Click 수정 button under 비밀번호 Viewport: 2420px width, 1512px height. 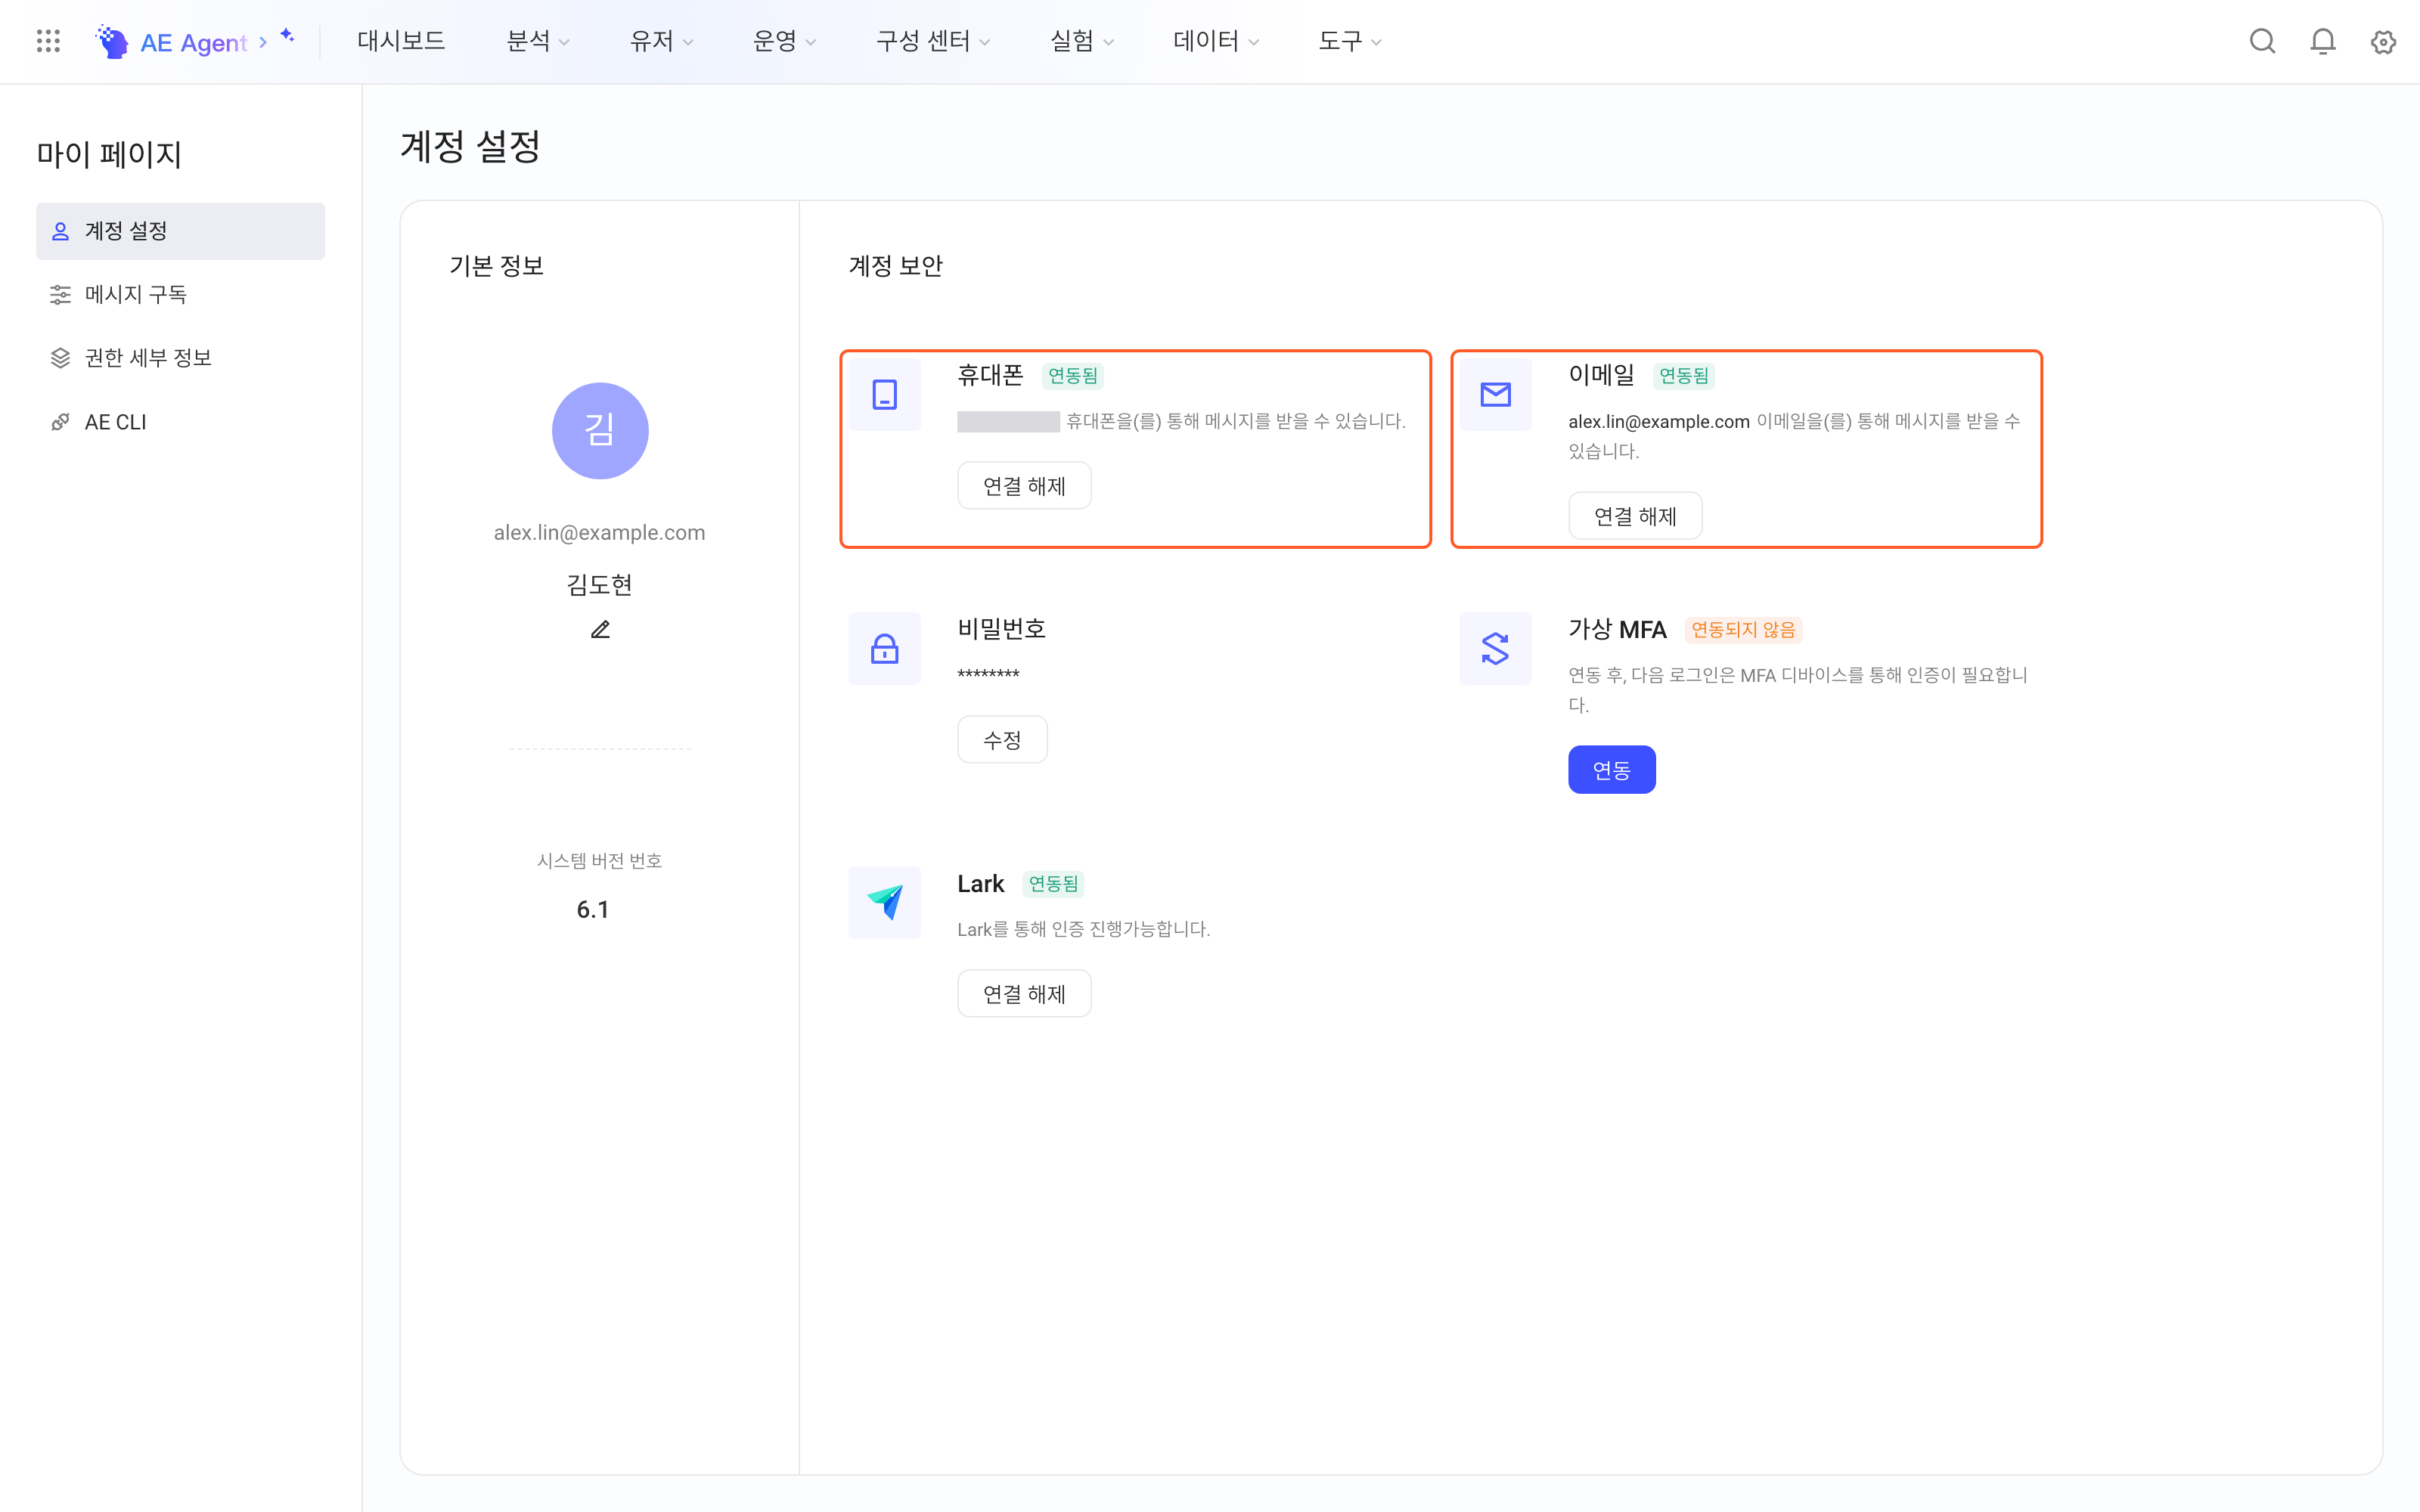(x=1002, y=740)
